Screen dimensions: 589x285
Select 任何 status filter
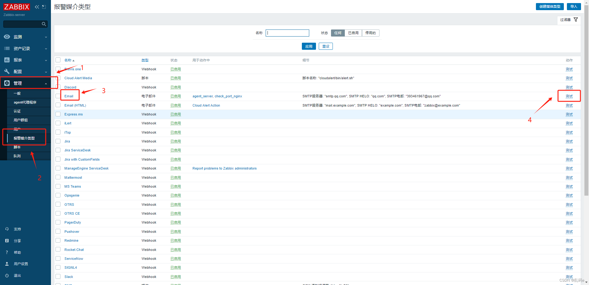click(338, 33)
